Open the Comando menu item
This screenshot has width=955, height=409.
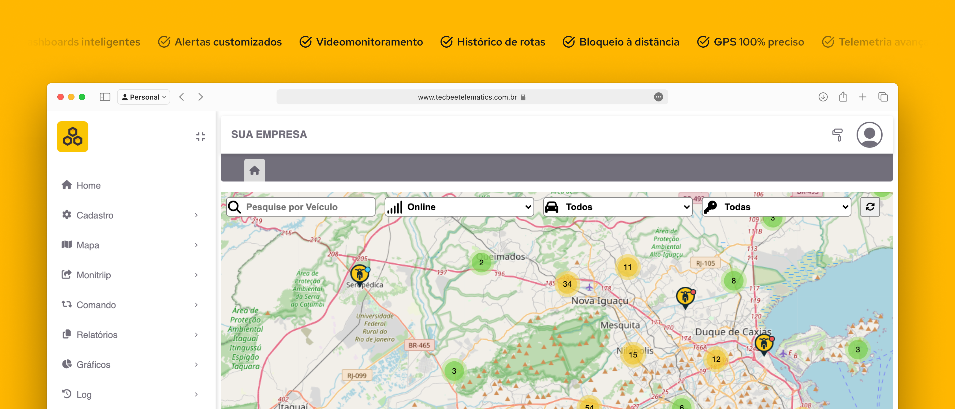[130, 305]
